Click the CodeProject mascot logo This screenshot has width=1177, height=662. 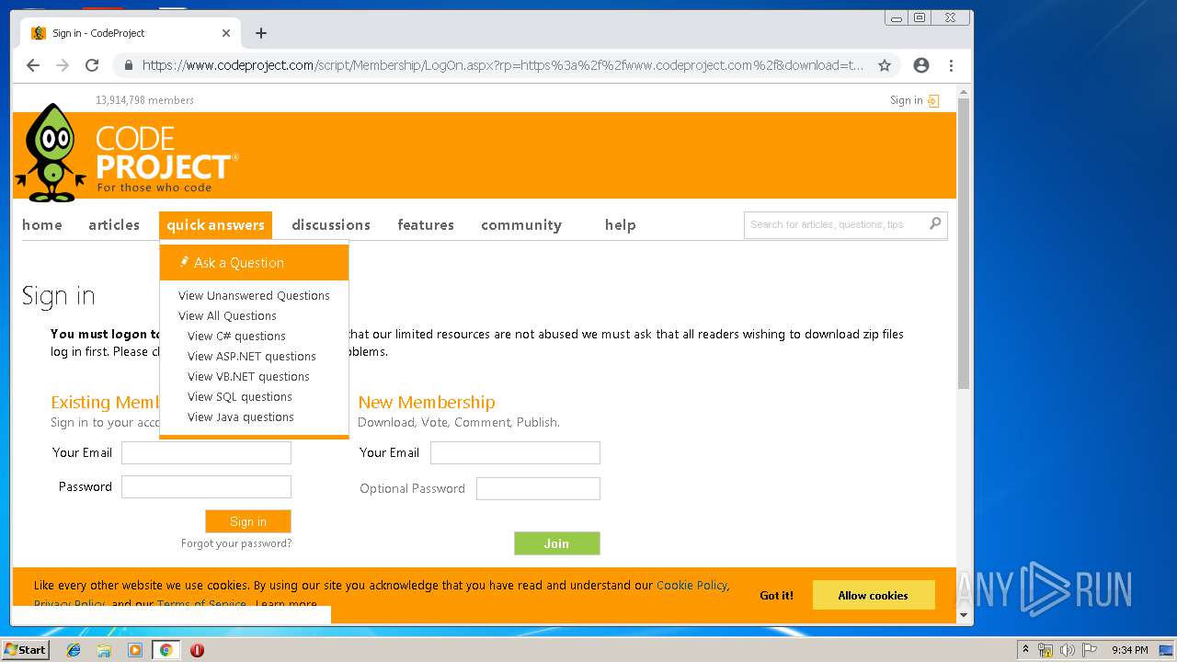click(x=51, y=153)
